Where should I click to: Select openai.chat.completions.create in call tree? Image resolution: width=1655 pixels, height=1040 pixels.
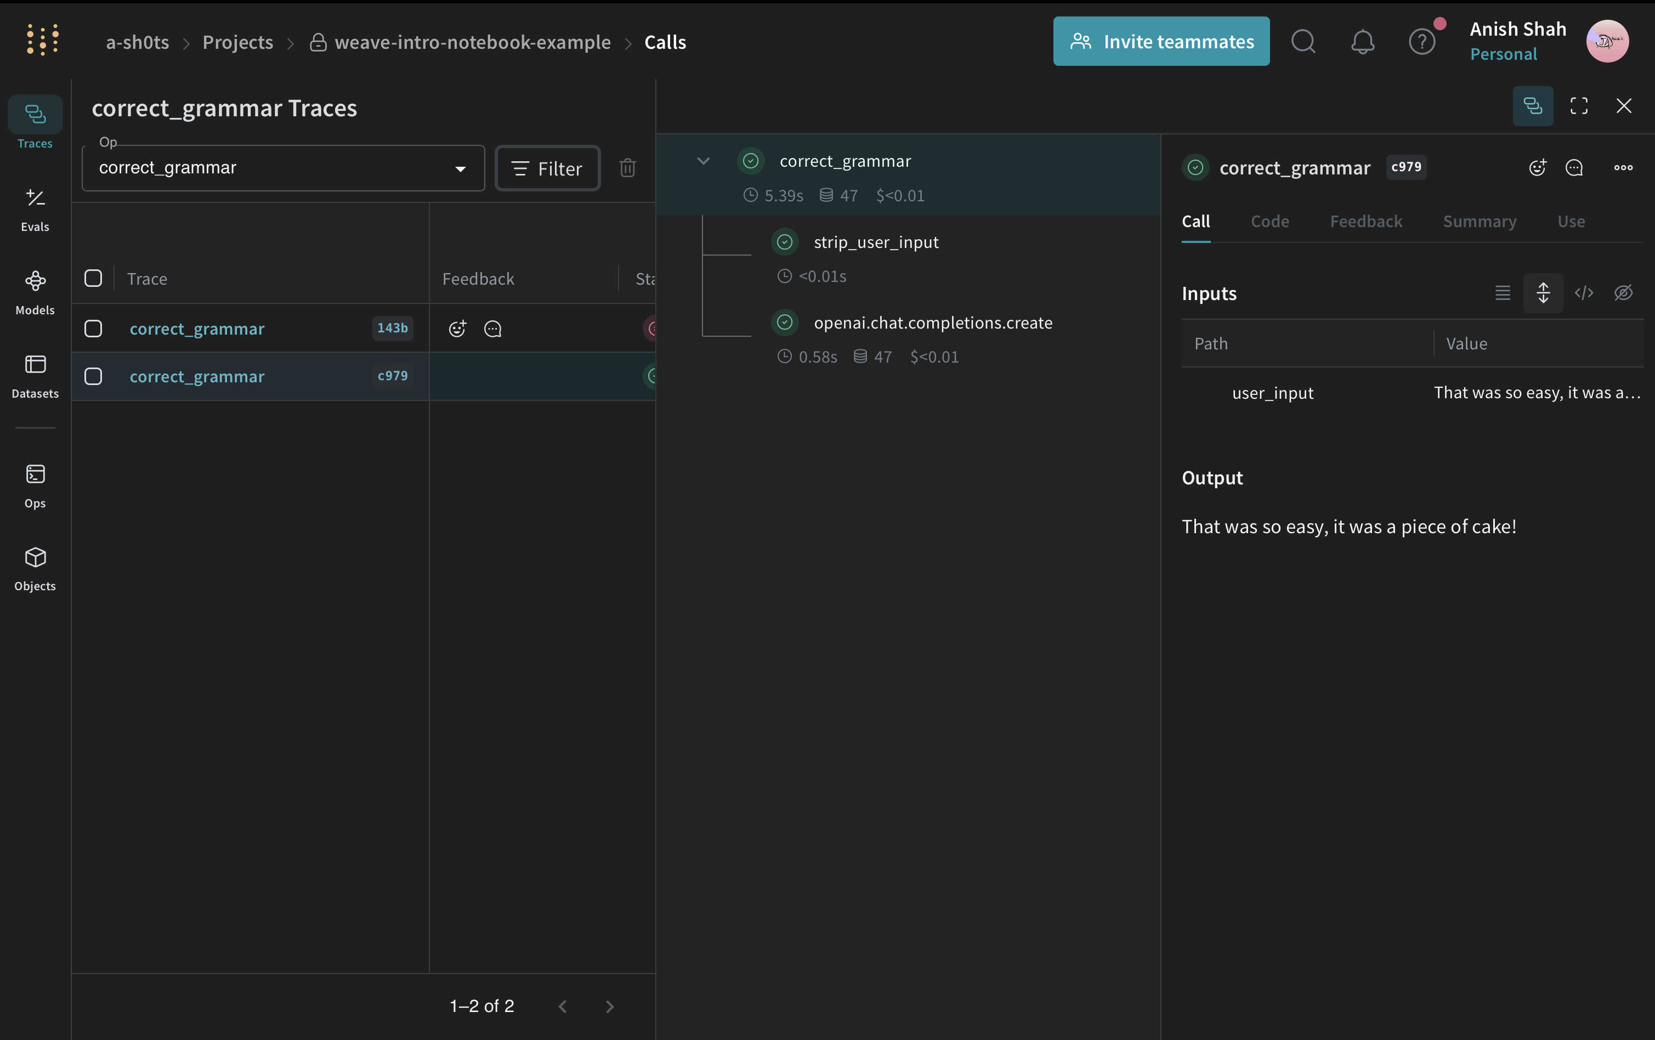click(x=933, y=323)
